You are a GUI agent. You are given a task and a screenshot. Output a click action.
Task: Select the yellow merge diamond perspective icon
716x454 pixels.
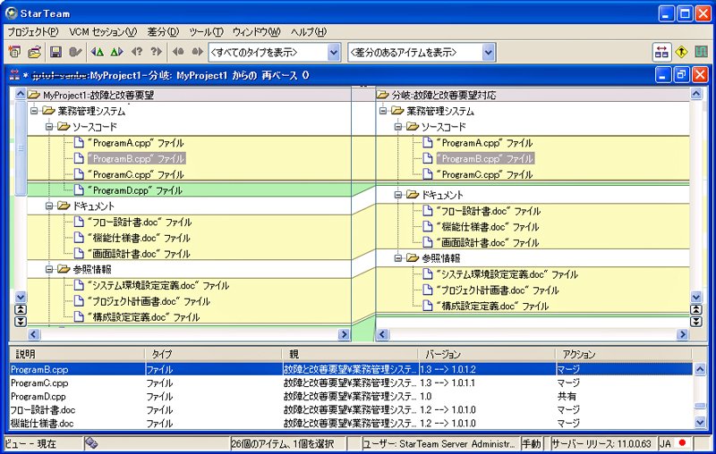(x=681, y=52)
